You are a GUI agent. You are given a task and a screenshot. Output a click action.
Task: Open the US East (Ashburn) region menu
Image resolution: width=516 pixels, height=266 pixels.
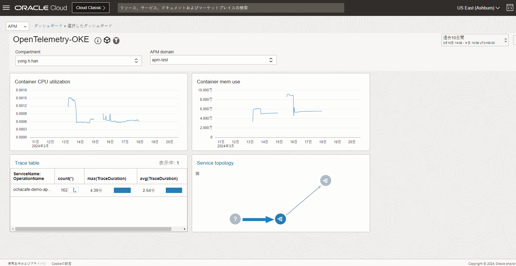click(x=478, y=8)
